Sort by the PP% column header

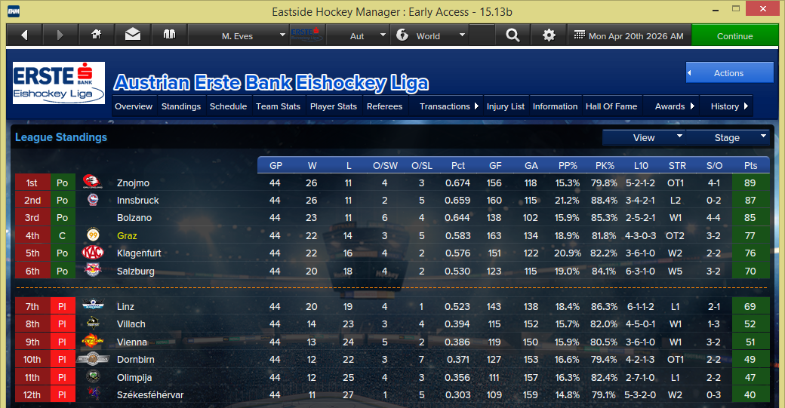coord(568,165)
